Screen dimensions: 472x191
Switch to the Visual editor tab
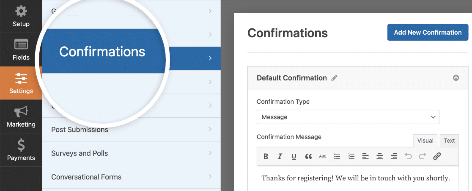425,141
